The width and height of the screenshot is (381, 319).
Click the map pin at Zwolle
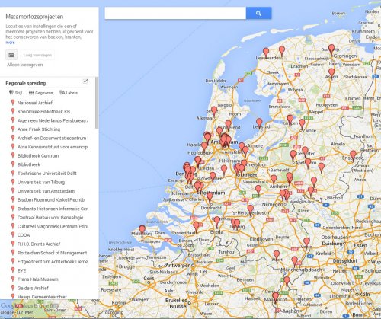click(x=302, y=124)
